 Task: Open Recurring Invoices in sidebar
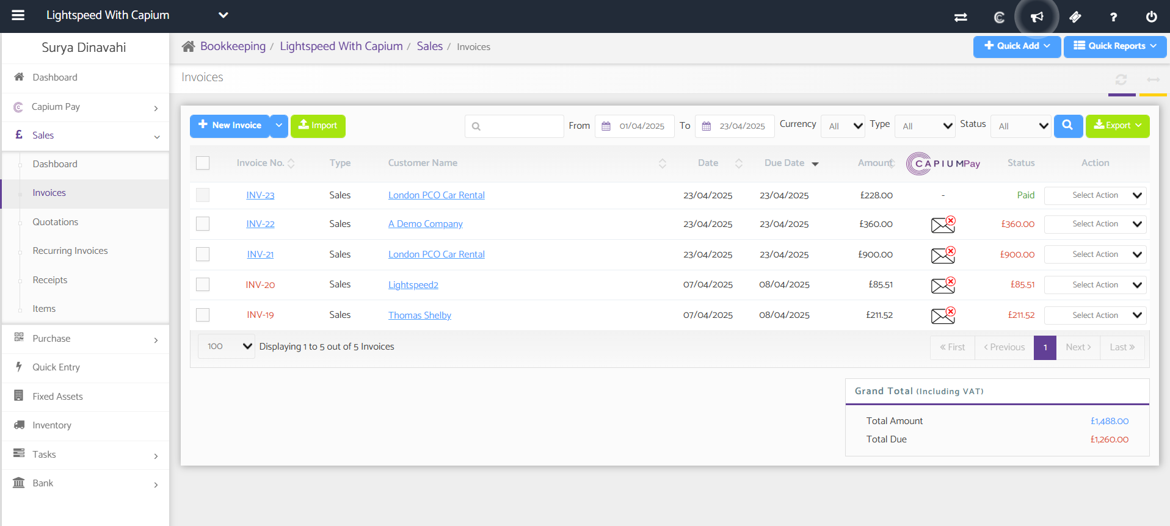click(70, 251)
